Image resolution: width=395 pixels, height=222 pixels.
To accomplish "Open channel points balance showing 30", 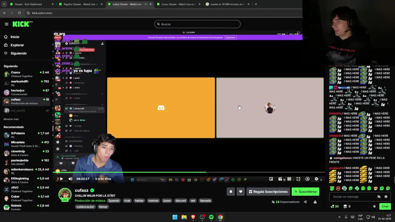I will 335,207.
